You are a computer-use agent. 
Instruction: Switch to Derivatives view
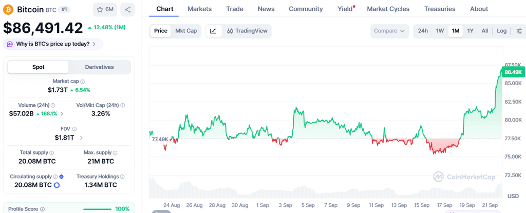pyautogui.click(x=99, y=67)
